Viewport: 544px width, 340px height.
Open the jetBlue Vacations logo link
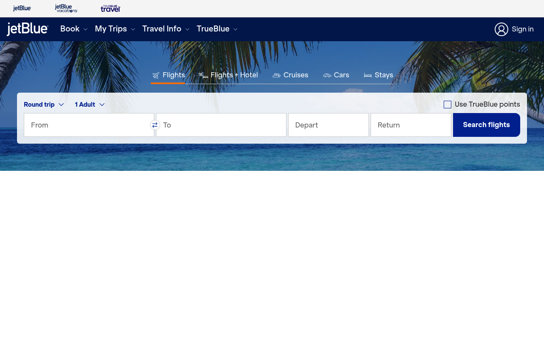[x=66, y=8]
